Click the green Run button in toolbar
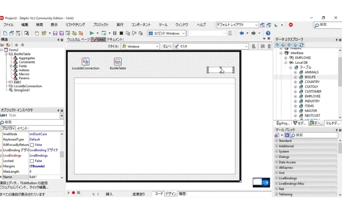Viewport: 342px width, 213px height. 91,33
